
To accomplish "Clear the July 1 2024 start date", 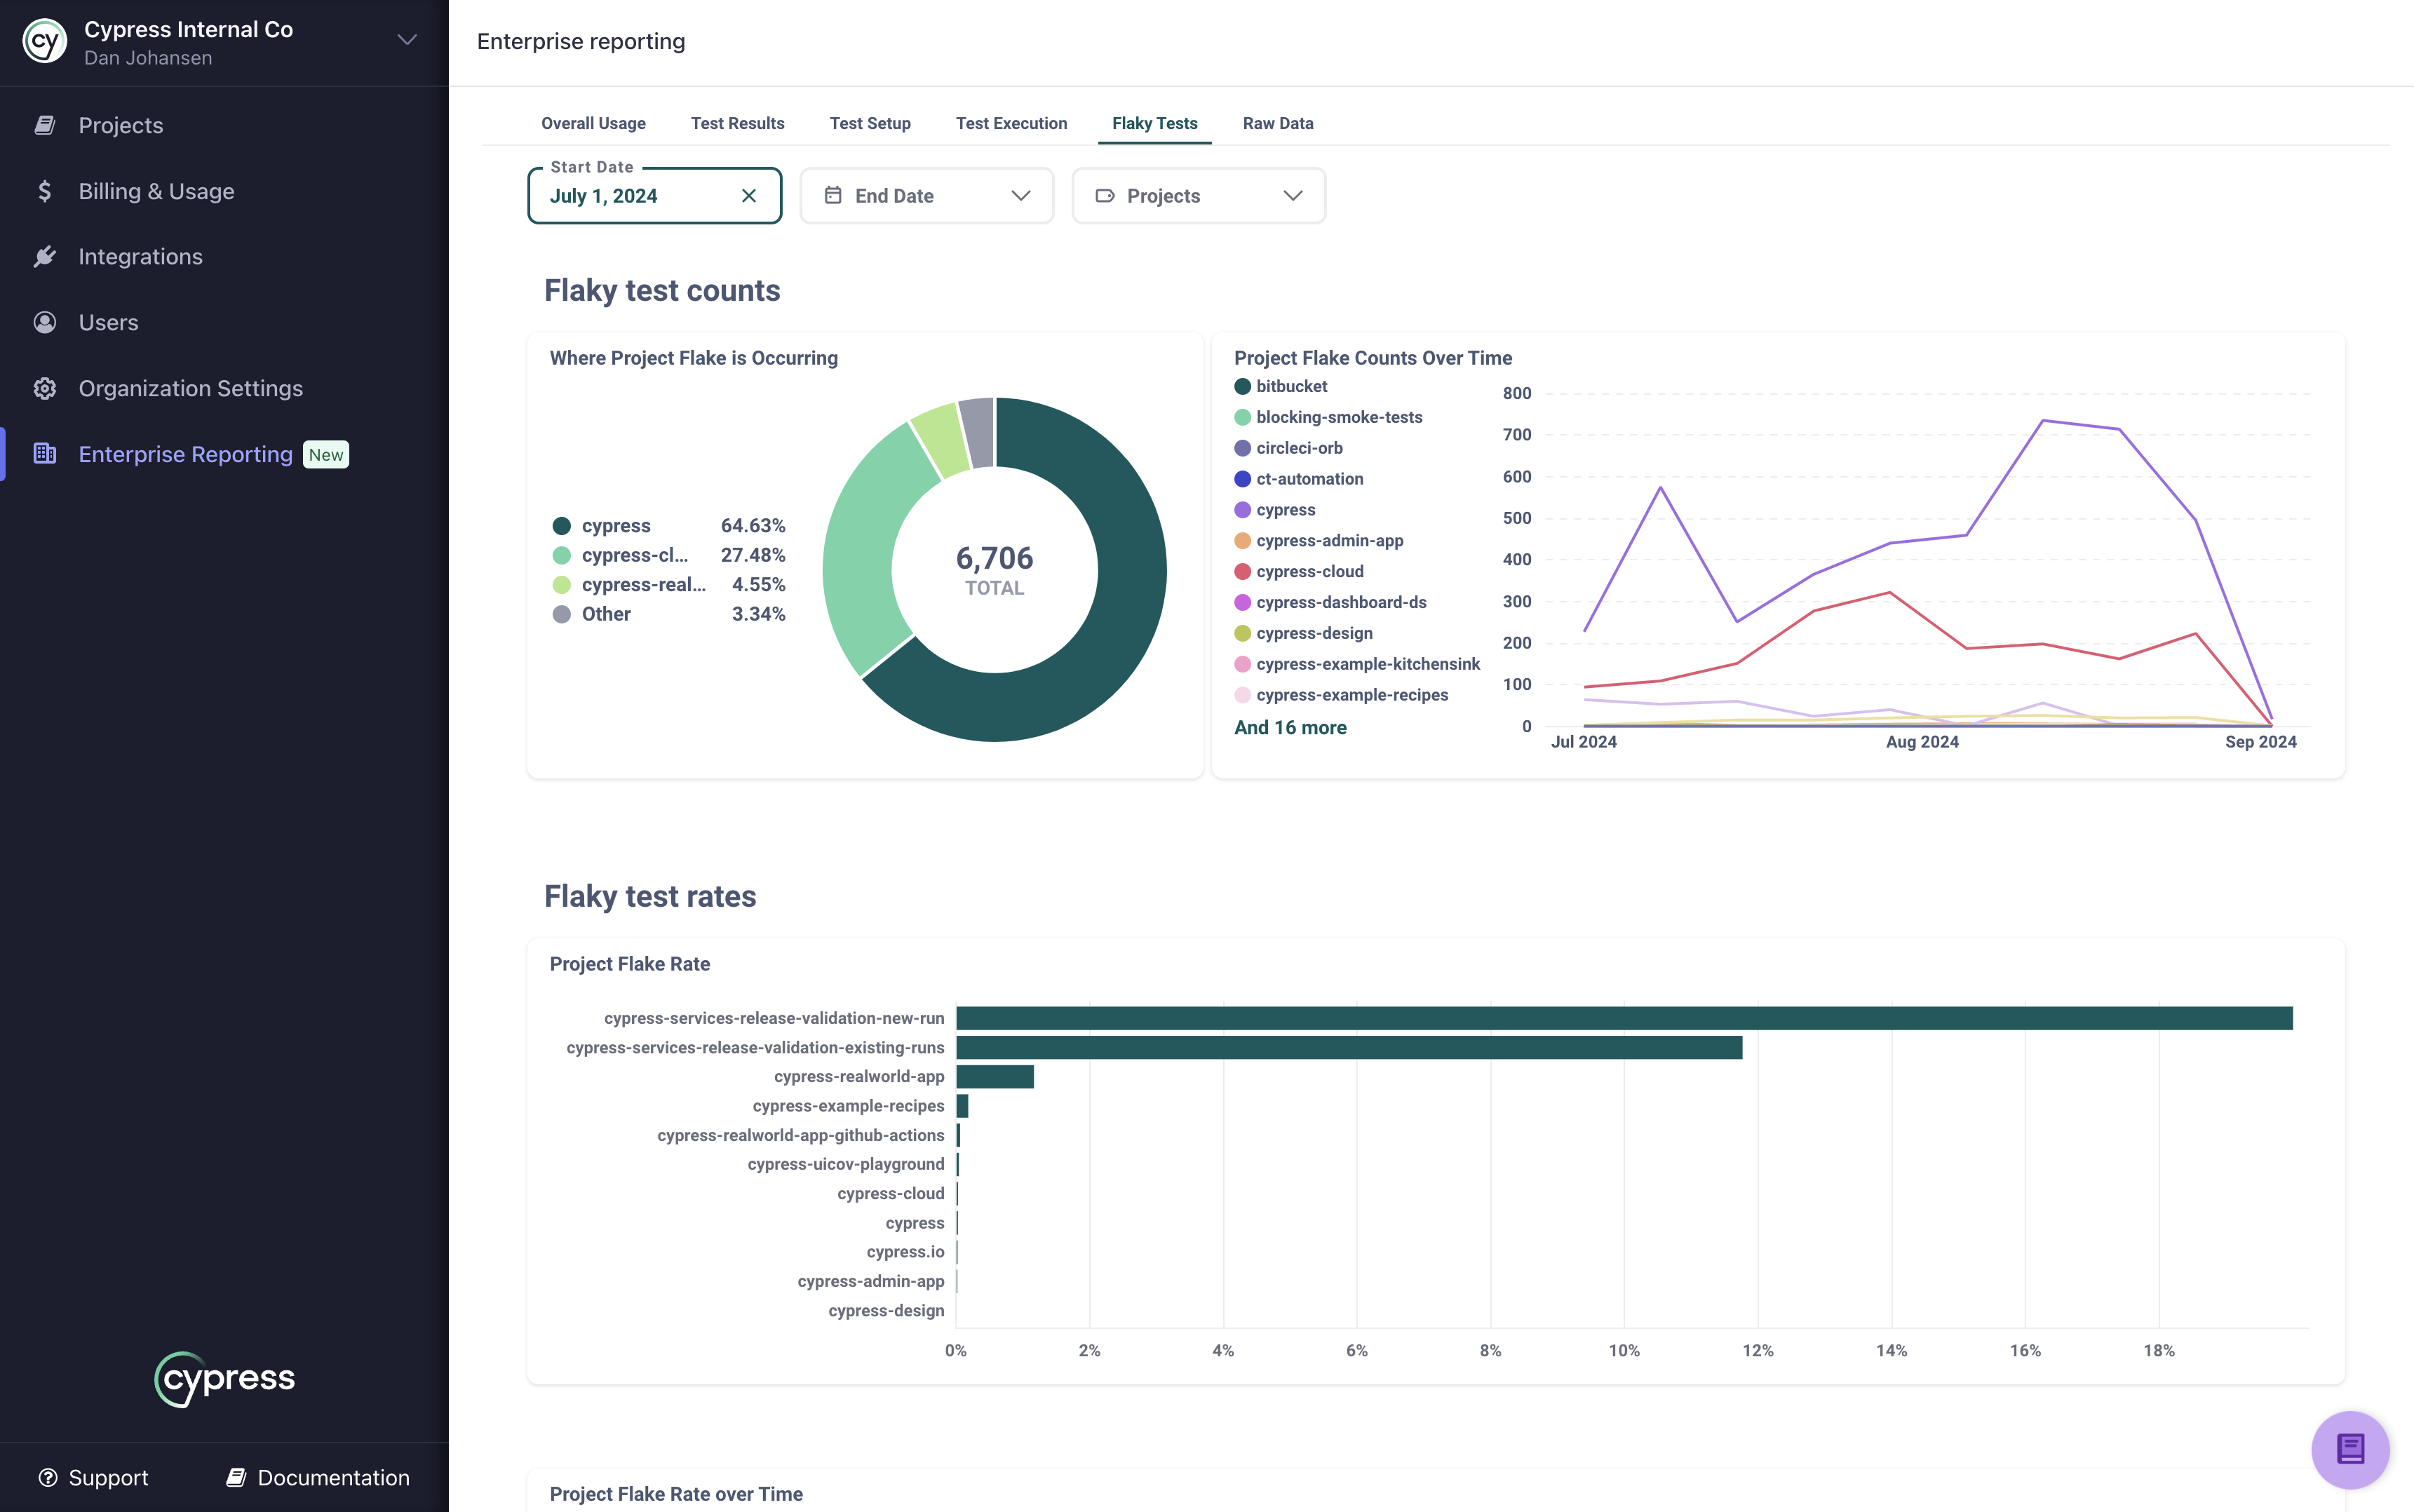I will coord(749,195).
